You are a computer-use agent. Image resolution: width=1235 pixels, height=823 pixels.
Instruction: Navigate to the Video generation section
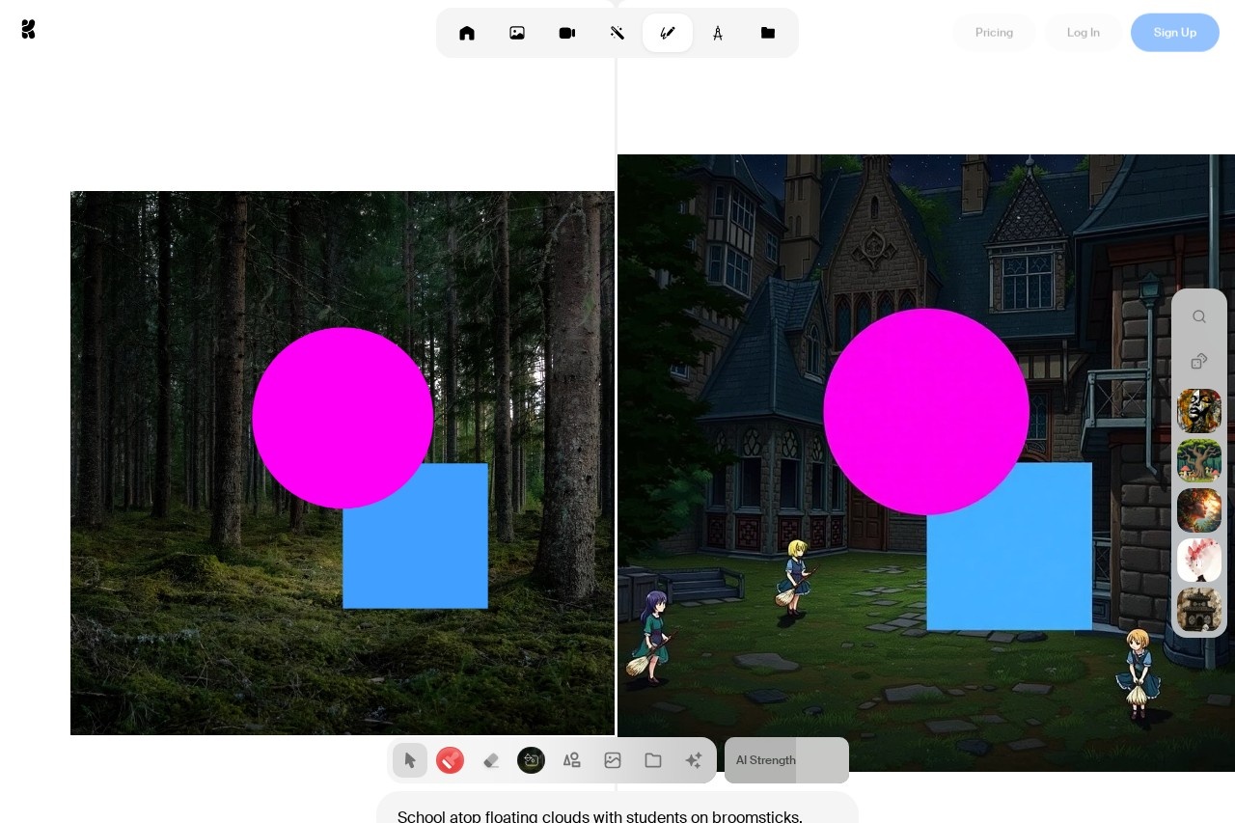pyautogui.click(x=567, y=32)
